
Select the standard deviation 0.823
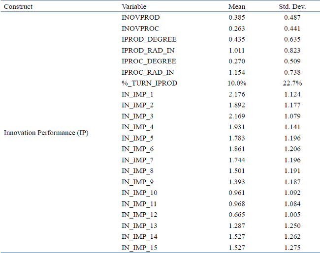(x=292, y=50)
